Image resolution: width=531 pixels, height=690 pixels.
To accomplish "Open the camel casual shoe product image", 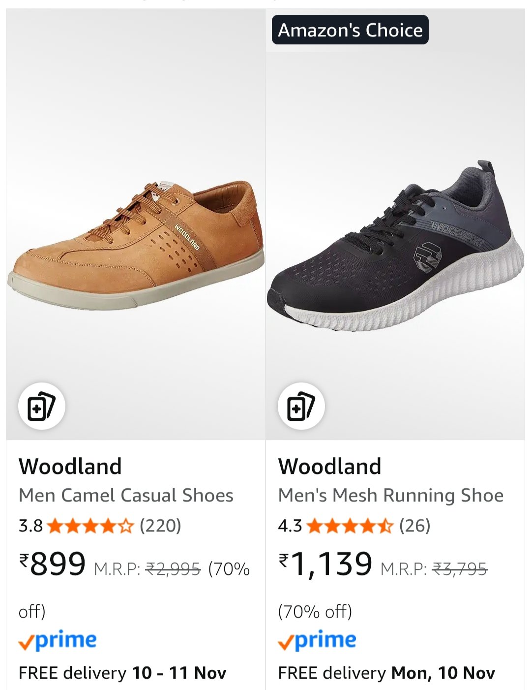I will pos(136,246).
